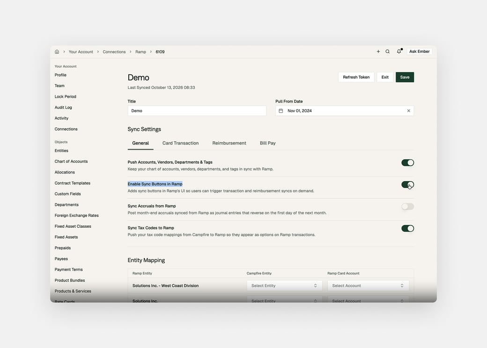Disable Enable Sync Buttons in Ramp switch

(x=407, y=185)
